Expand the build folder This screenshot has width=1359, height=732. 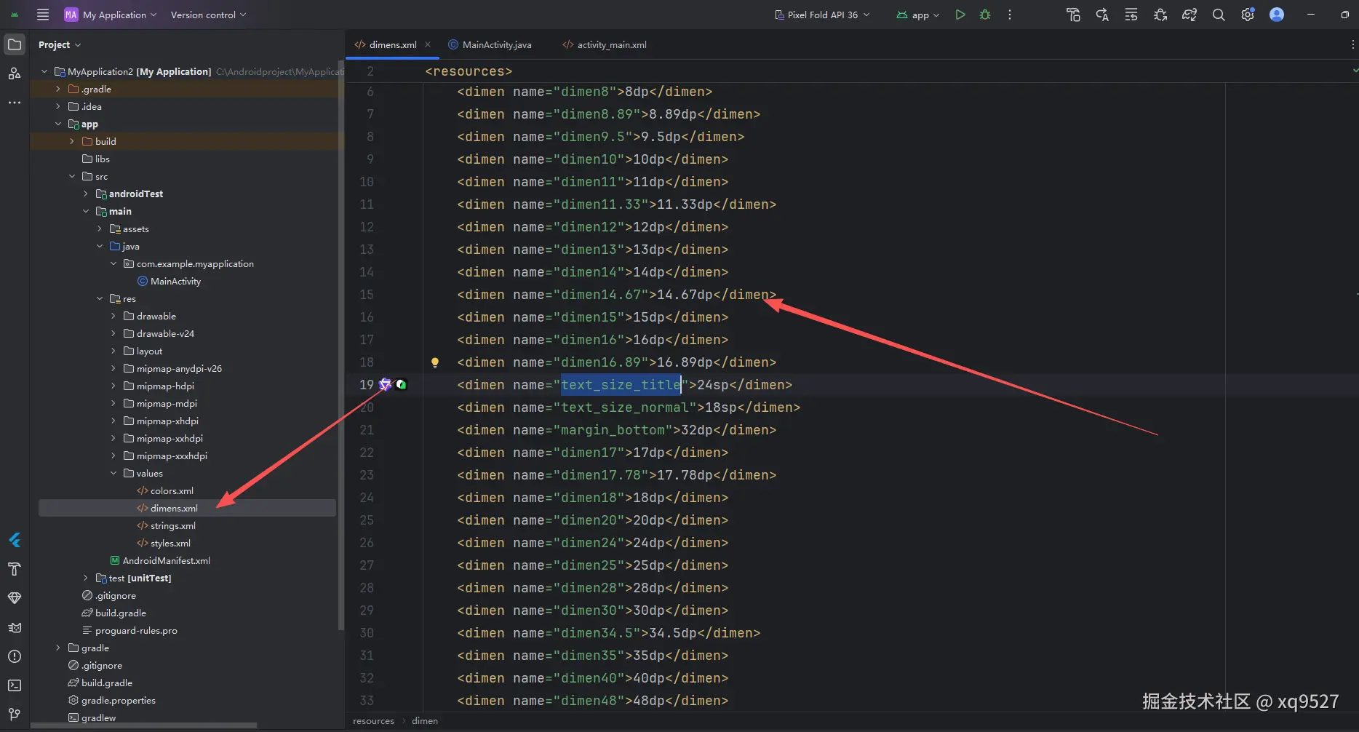(x=72, y=141)
